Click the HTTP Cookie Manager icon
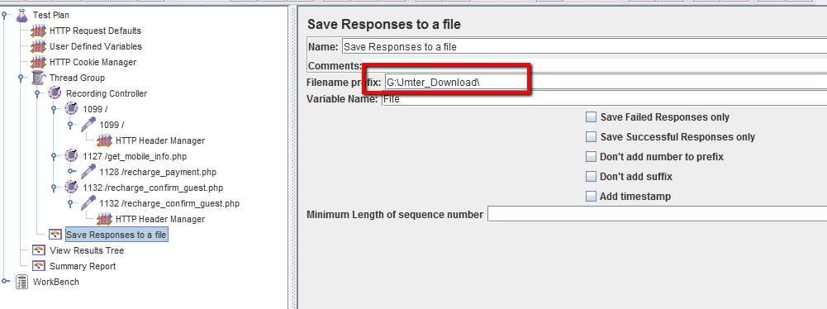 pyautogui.click(x=39, y=62)
